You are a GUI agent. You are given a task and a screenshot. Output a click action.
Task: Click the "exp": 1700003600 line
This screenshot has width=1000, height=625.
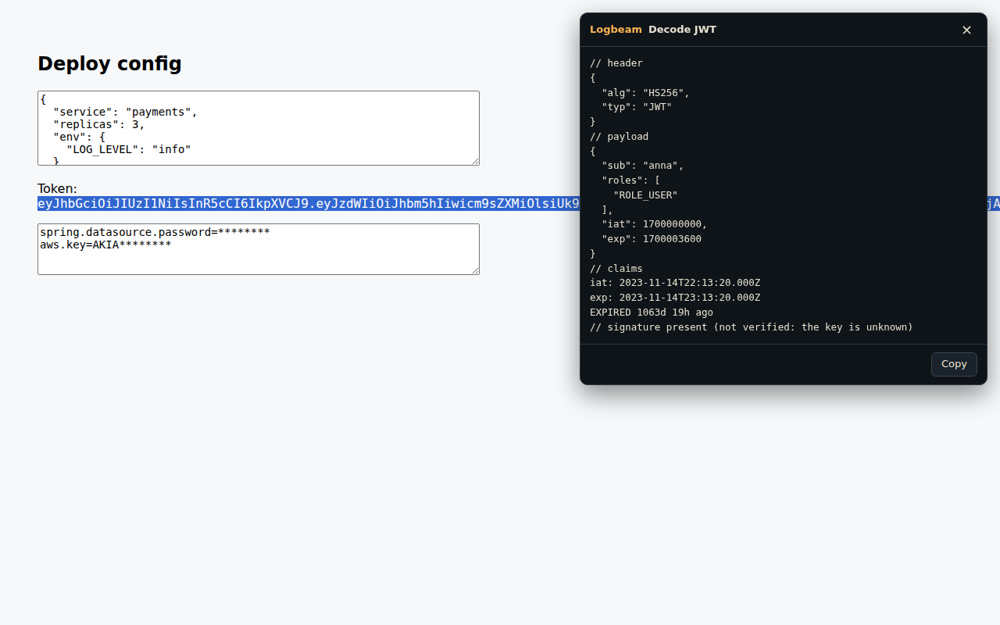pyautogui.click(x=652, y=239)
